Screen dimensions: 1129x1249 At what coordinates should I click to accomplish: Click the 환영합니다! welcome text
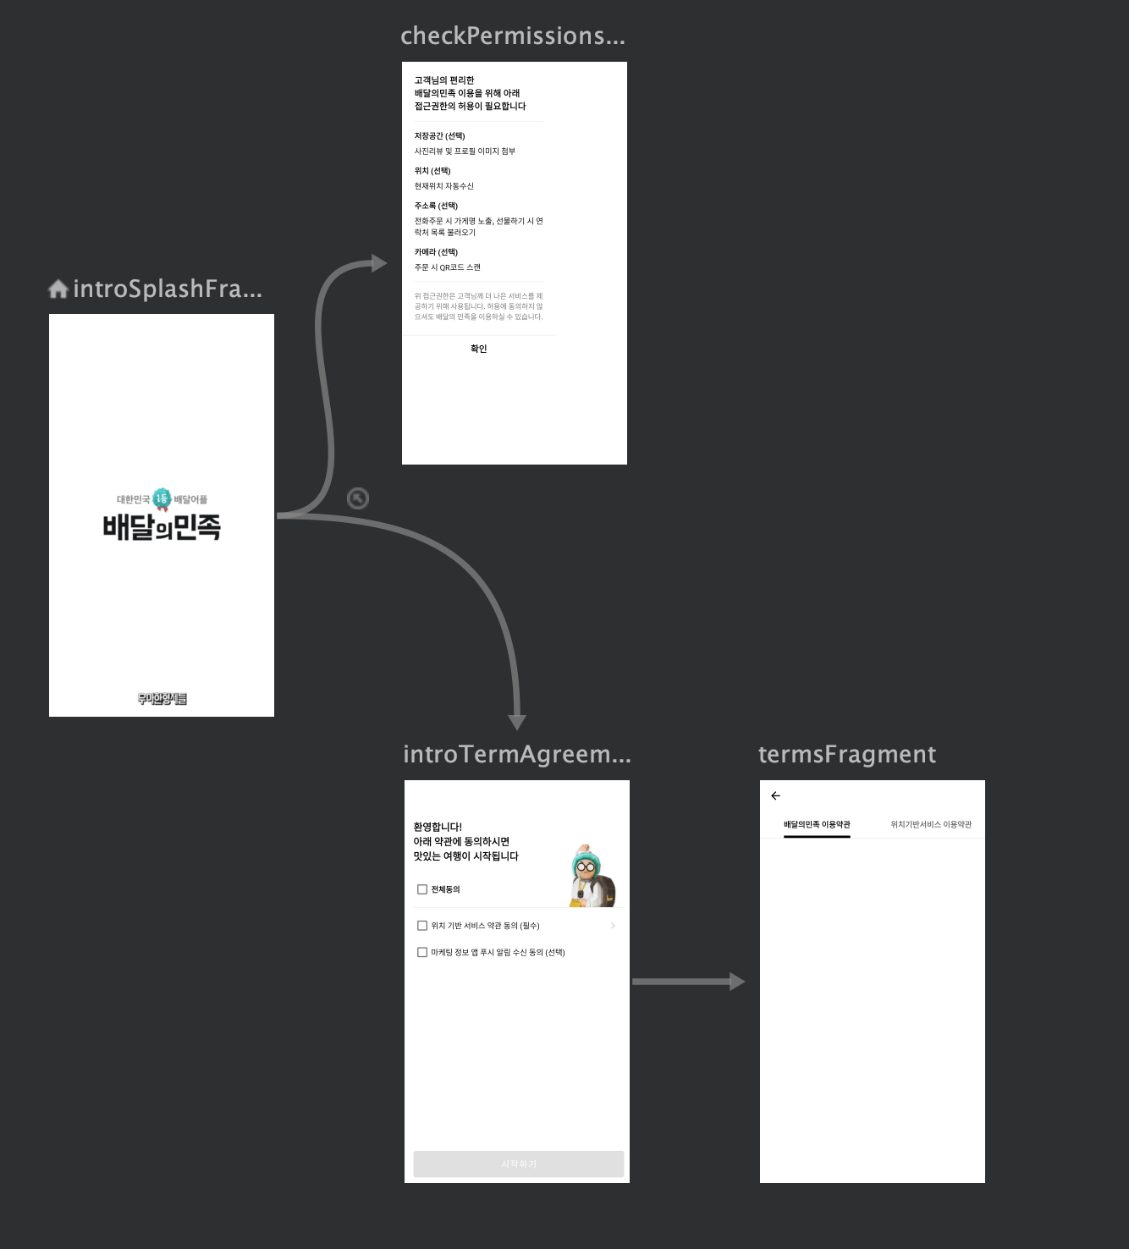[x=438, y=827]
